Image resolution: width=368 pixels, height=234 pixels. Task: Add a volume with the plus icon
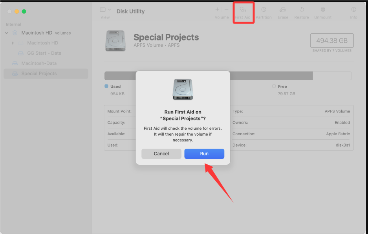pos(217,9)
